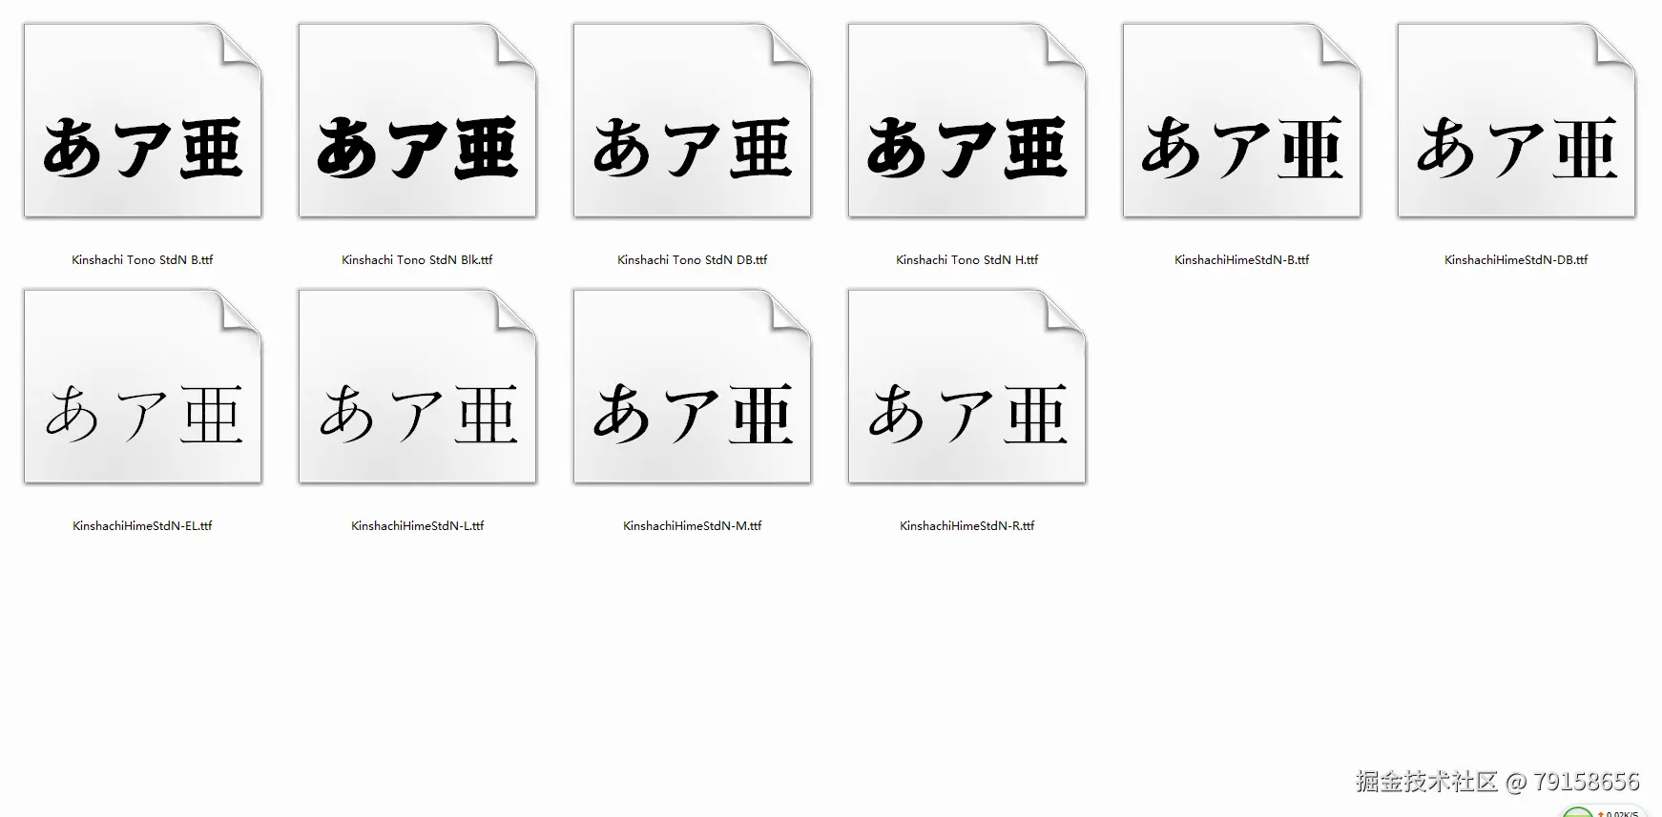This screenshot has width=1662, height=817.
Task: Click the file name 'Kinshachi Tono StdN H.ttf'
Action: tap(966, 259)
